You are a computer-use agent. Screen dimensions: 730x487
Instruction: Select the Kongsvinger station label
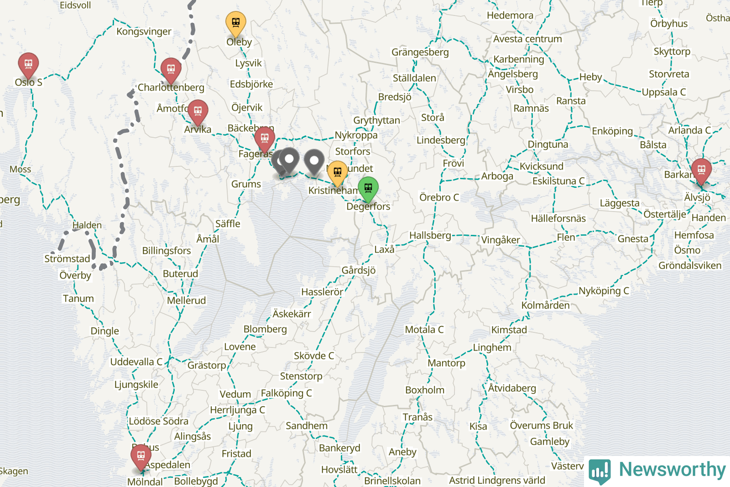[x=144, y=31]
